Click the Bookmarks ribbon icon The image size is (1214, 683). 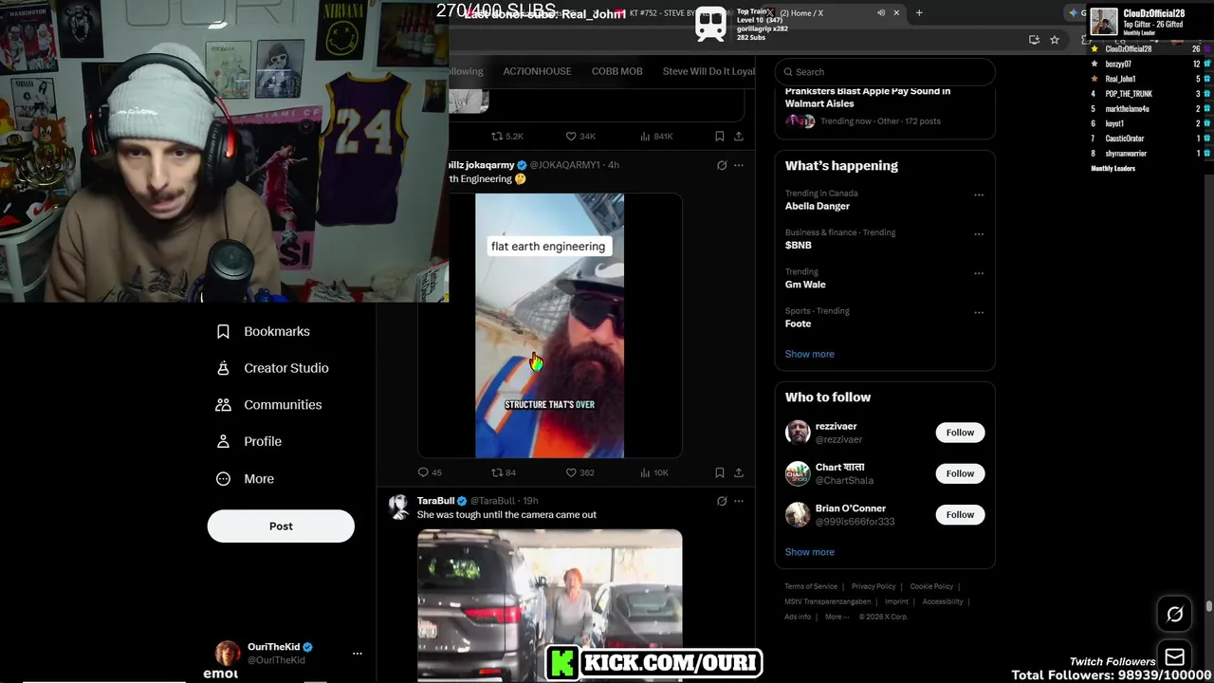coord(224,331)
